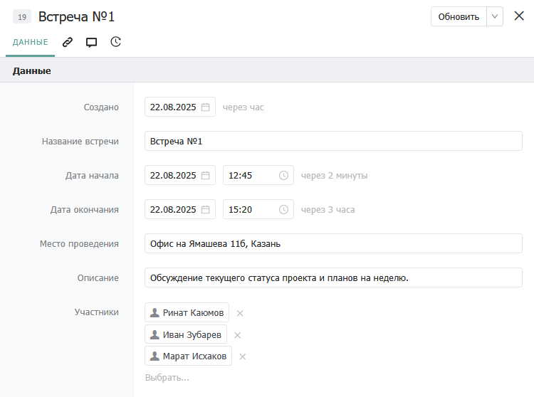Remove participant Иван Зубарев
Viewport: 534px width, 397px height.
[x=238, y=335]
